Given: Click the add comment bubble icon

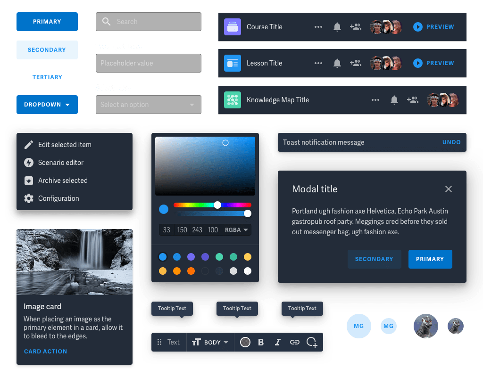Looking at the screenshot, I should pyautogui.click(x=312, y=342).
